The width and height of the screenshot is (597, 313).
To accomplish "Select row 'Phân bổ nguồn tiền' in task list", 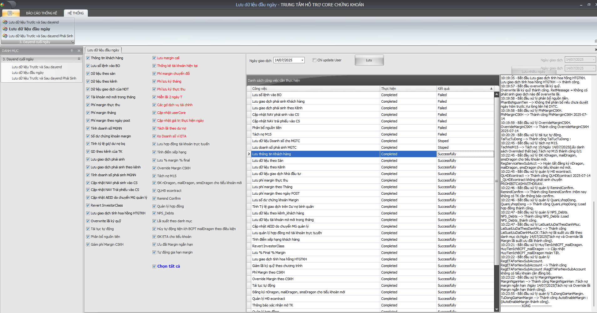I will click(371, 128).
